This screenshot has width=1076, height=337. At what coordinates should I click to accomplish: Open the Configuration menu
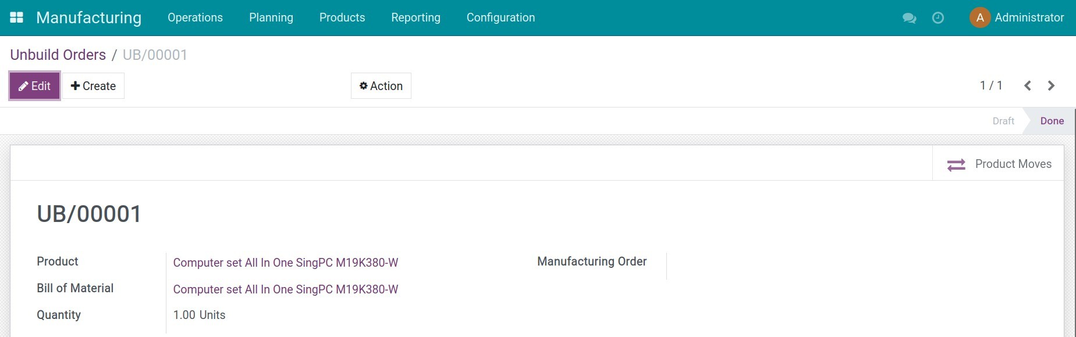point(500,17)
